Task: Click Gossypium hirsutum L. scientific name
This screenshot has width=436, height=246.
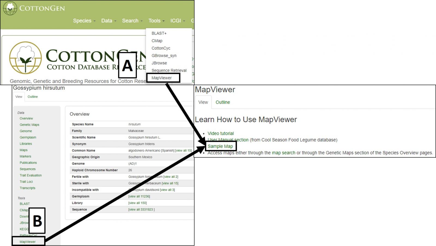Action: click(144, 137)
